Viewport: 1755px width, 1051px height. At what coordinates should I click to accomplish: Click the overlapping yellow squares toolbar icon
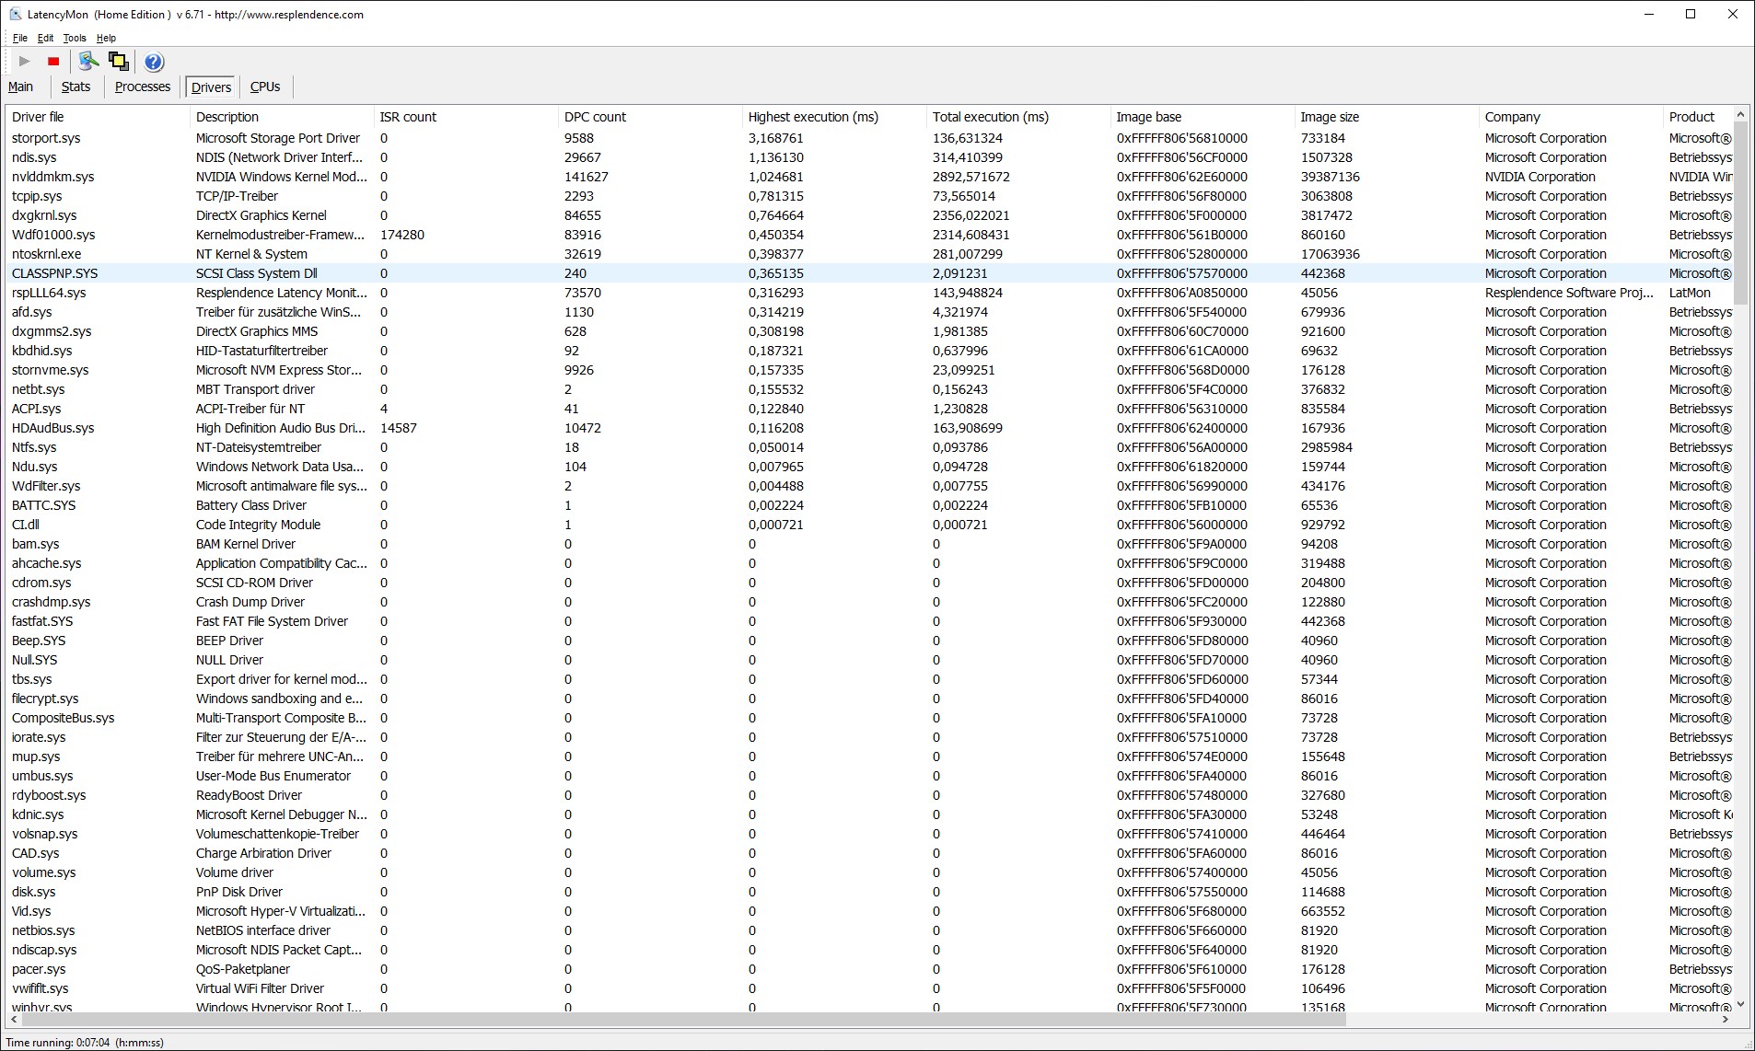point(119,62)
